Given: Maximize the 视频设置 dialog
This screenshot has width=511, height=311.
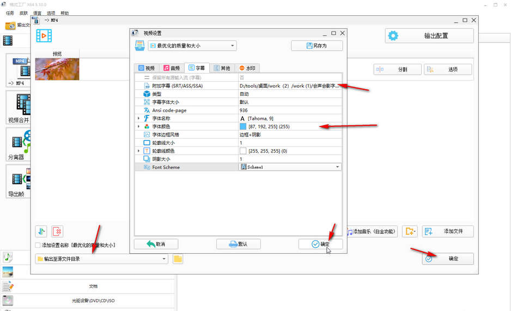Looking at the screenshot, I should point(333,33).
